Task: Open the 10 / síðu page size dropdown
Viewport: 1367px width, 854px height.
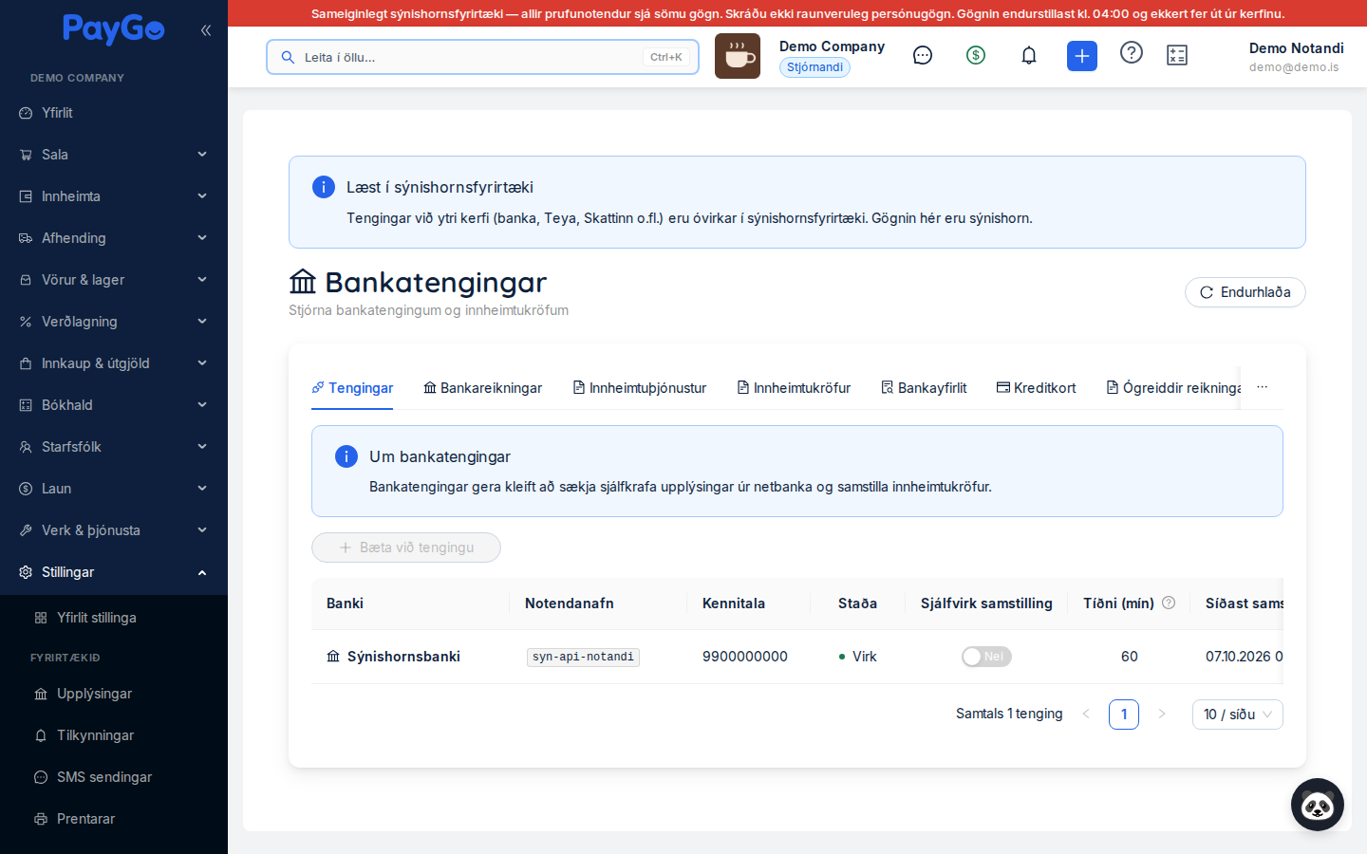Action: click(1238, 715)
